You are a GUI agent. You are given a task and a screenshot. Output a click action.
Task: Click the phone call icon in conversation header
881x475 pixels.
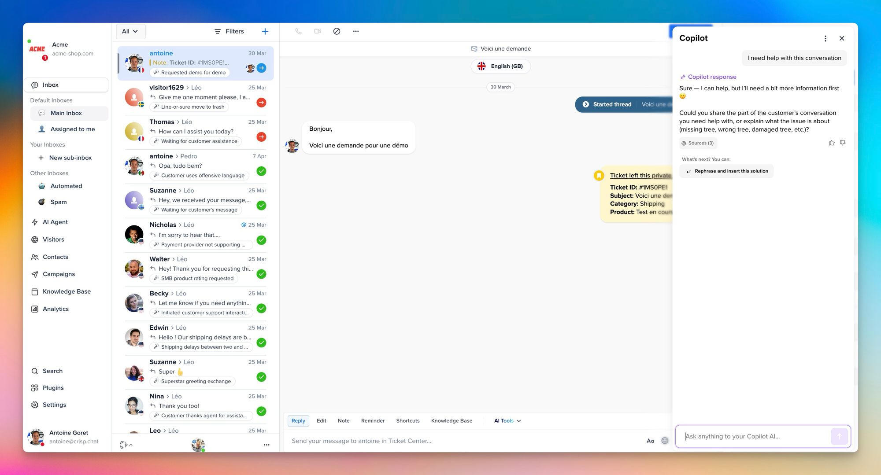click(298, 31)
